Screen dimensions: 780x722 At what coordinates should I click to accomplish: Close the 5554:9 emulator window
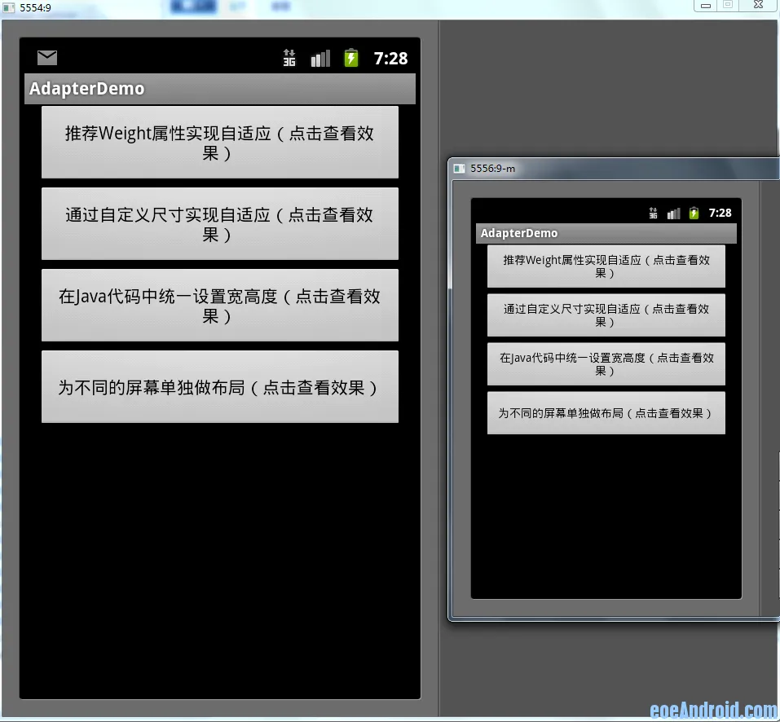click(759, 6)
